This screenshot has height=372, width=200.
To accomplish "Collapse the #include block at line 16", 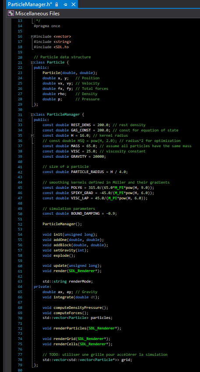I will pos(32,36).
